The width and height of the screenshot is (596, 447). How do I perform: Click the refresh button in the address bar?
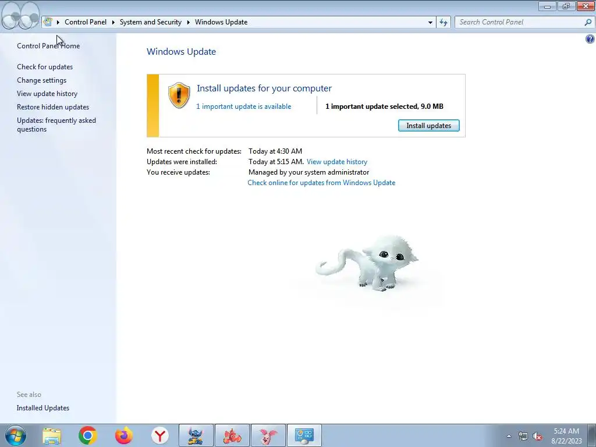pos(443,22)
